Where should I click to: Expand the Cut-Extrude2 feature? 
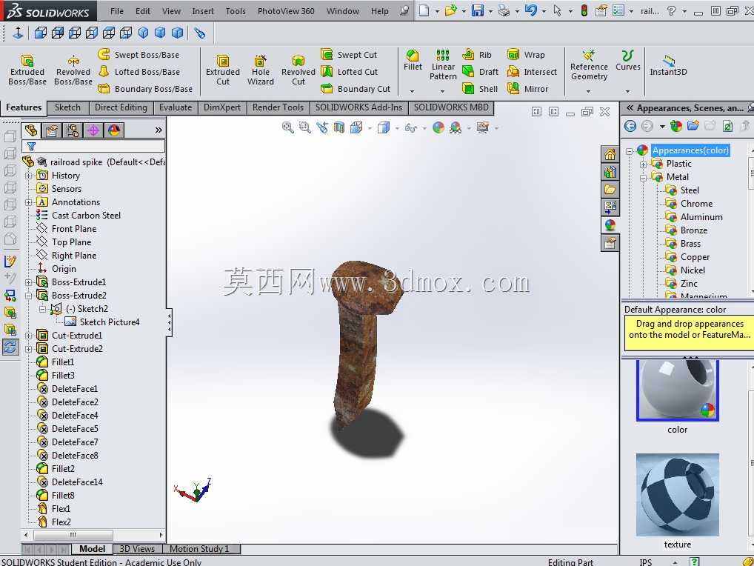(x=28, y=349)
